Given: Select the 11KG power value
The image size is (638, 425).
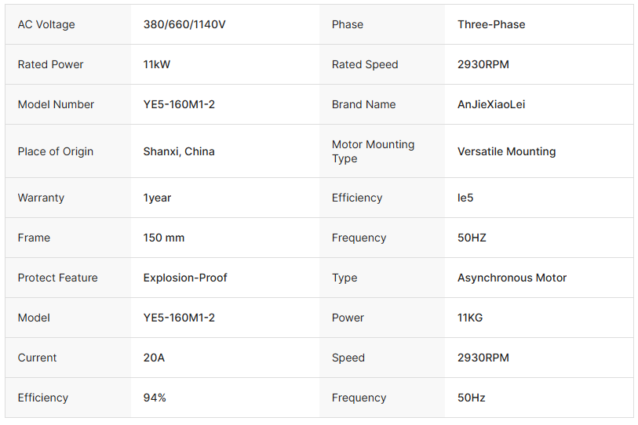Looking at the screenshot, I should [x=471, y=318].
